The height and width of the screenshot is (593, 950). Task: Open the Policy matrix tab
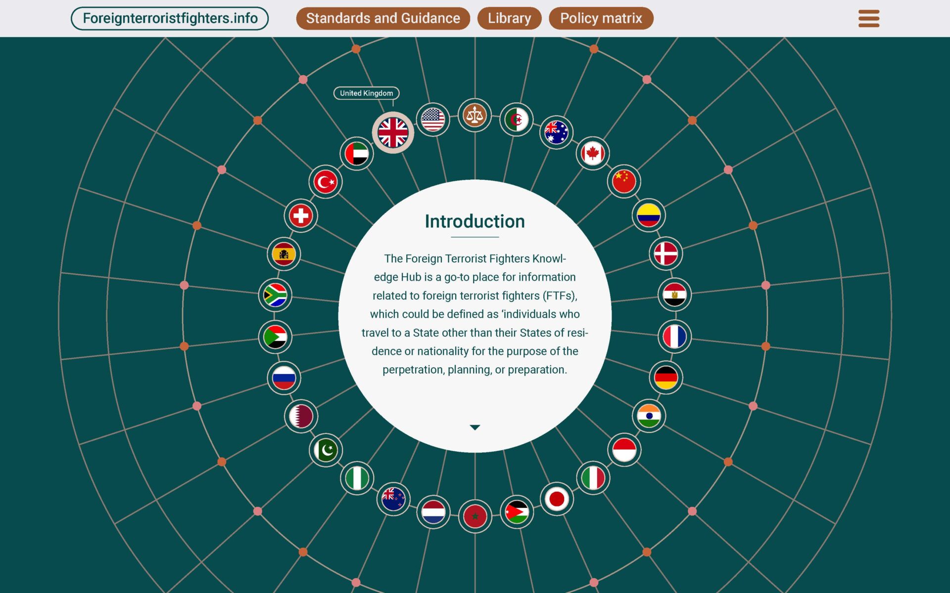pos(601,18)
